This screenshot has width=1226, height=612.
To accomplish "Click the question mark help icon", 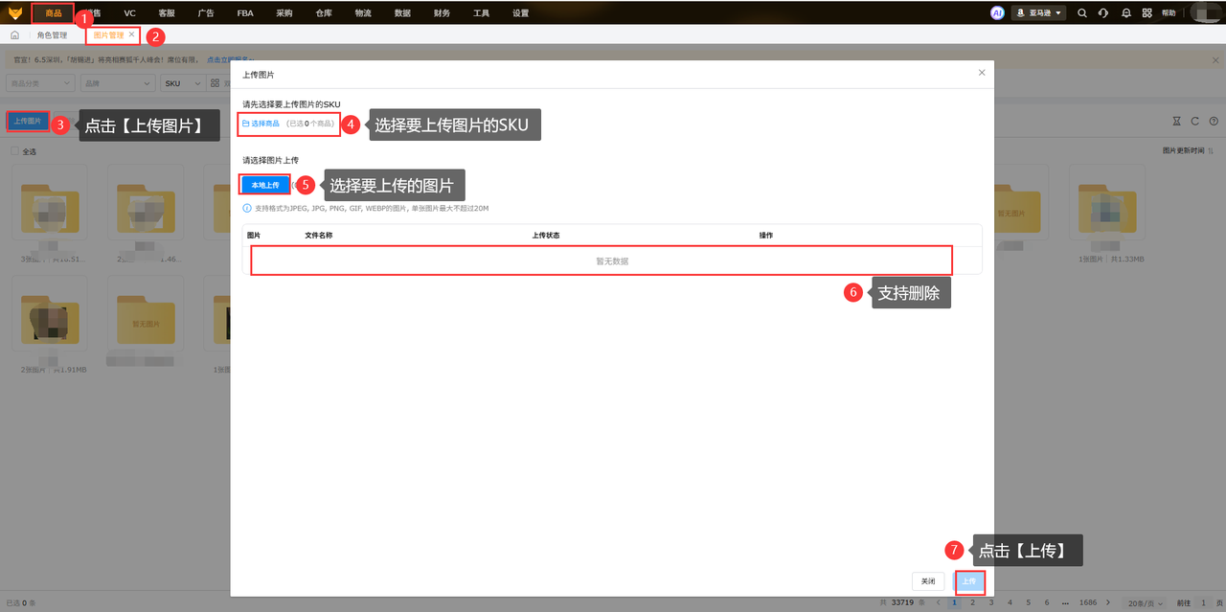I will [1214, 122].
